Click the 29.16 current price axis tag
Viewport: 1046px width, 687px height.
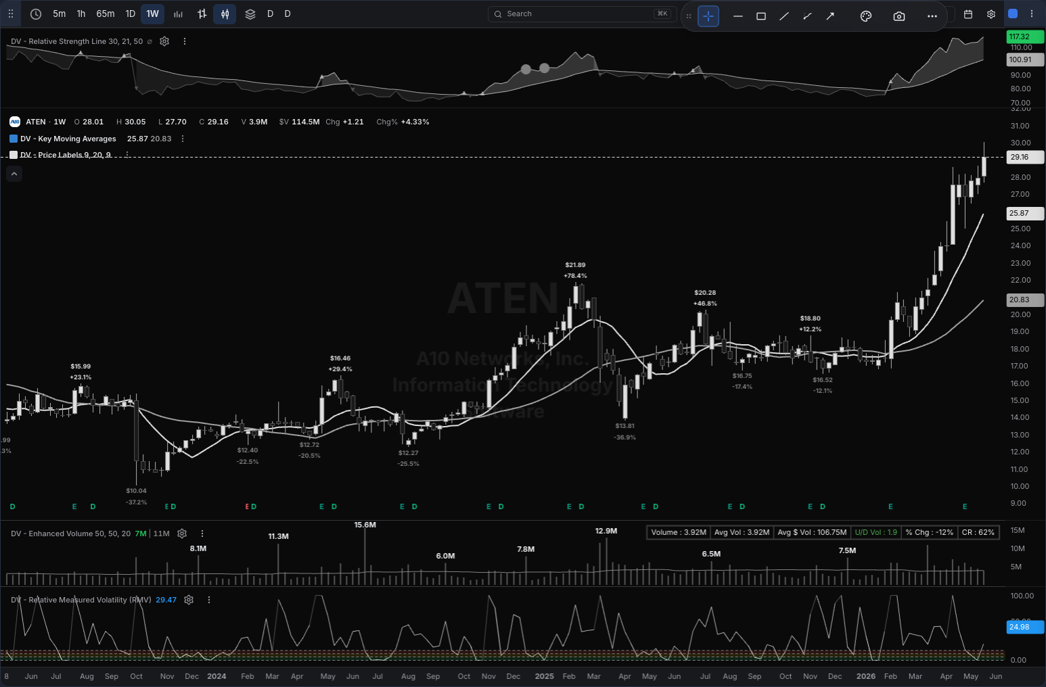(1025, 157)
